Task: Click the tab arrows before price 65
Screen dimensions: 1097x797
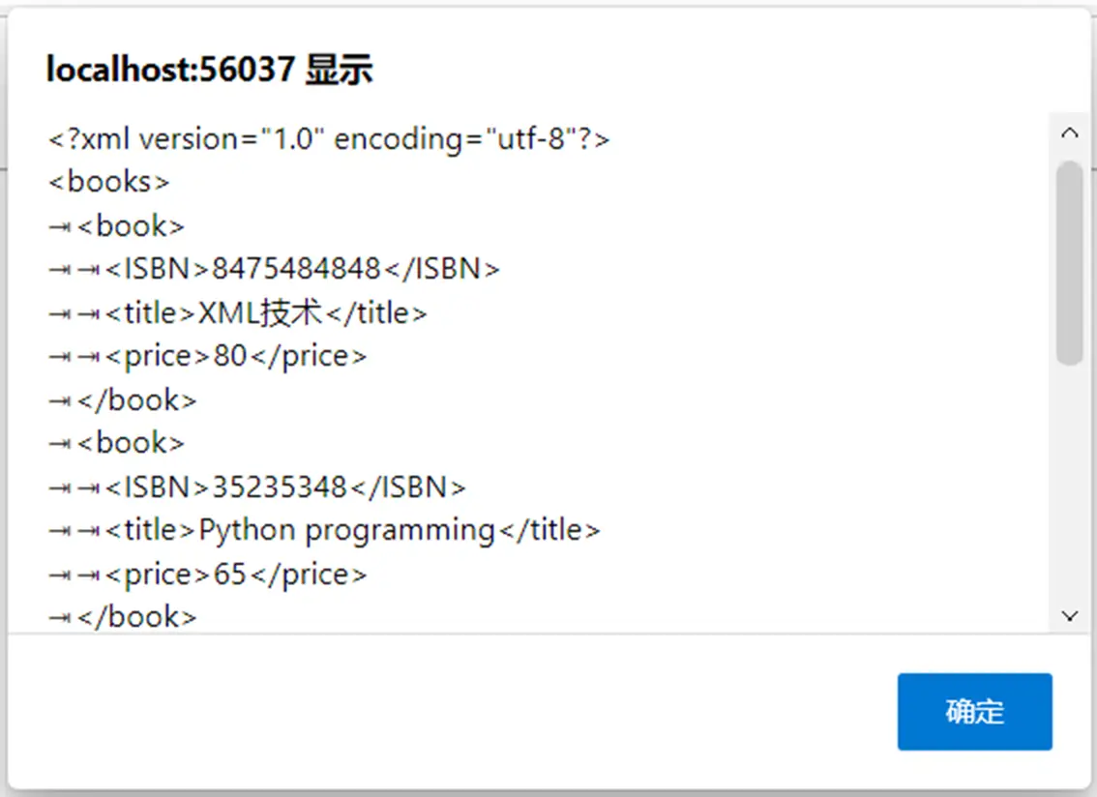Action: pyautogui.click(x=74, y=576)
